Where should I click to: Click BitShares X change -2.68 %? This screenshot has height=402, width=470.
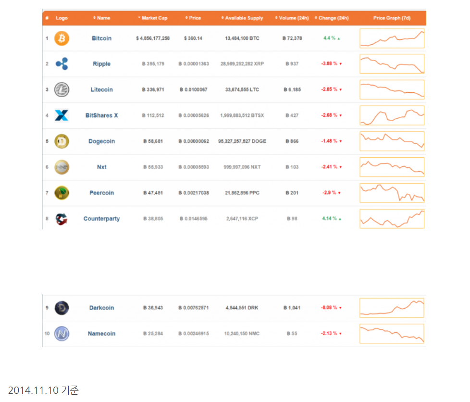[x=332, y=115]
